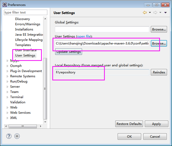Open the back history dropdown arrow

150,13
